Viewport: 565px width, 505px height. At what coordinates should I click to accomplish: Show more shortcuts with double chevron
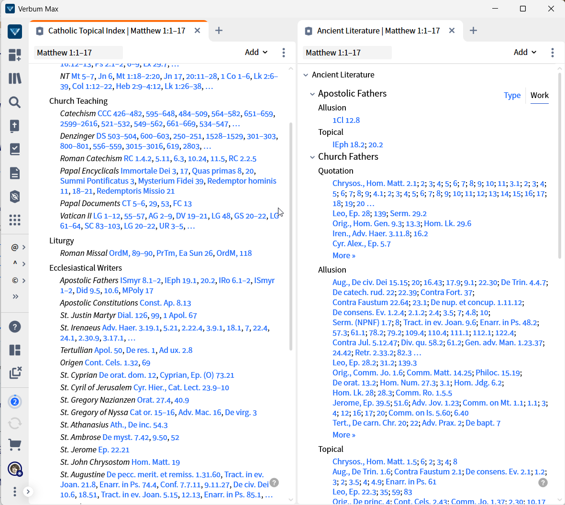click(x=15, y=296)
